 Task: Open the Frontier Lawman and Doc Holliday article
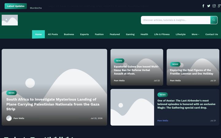click(x=192, y=72)
